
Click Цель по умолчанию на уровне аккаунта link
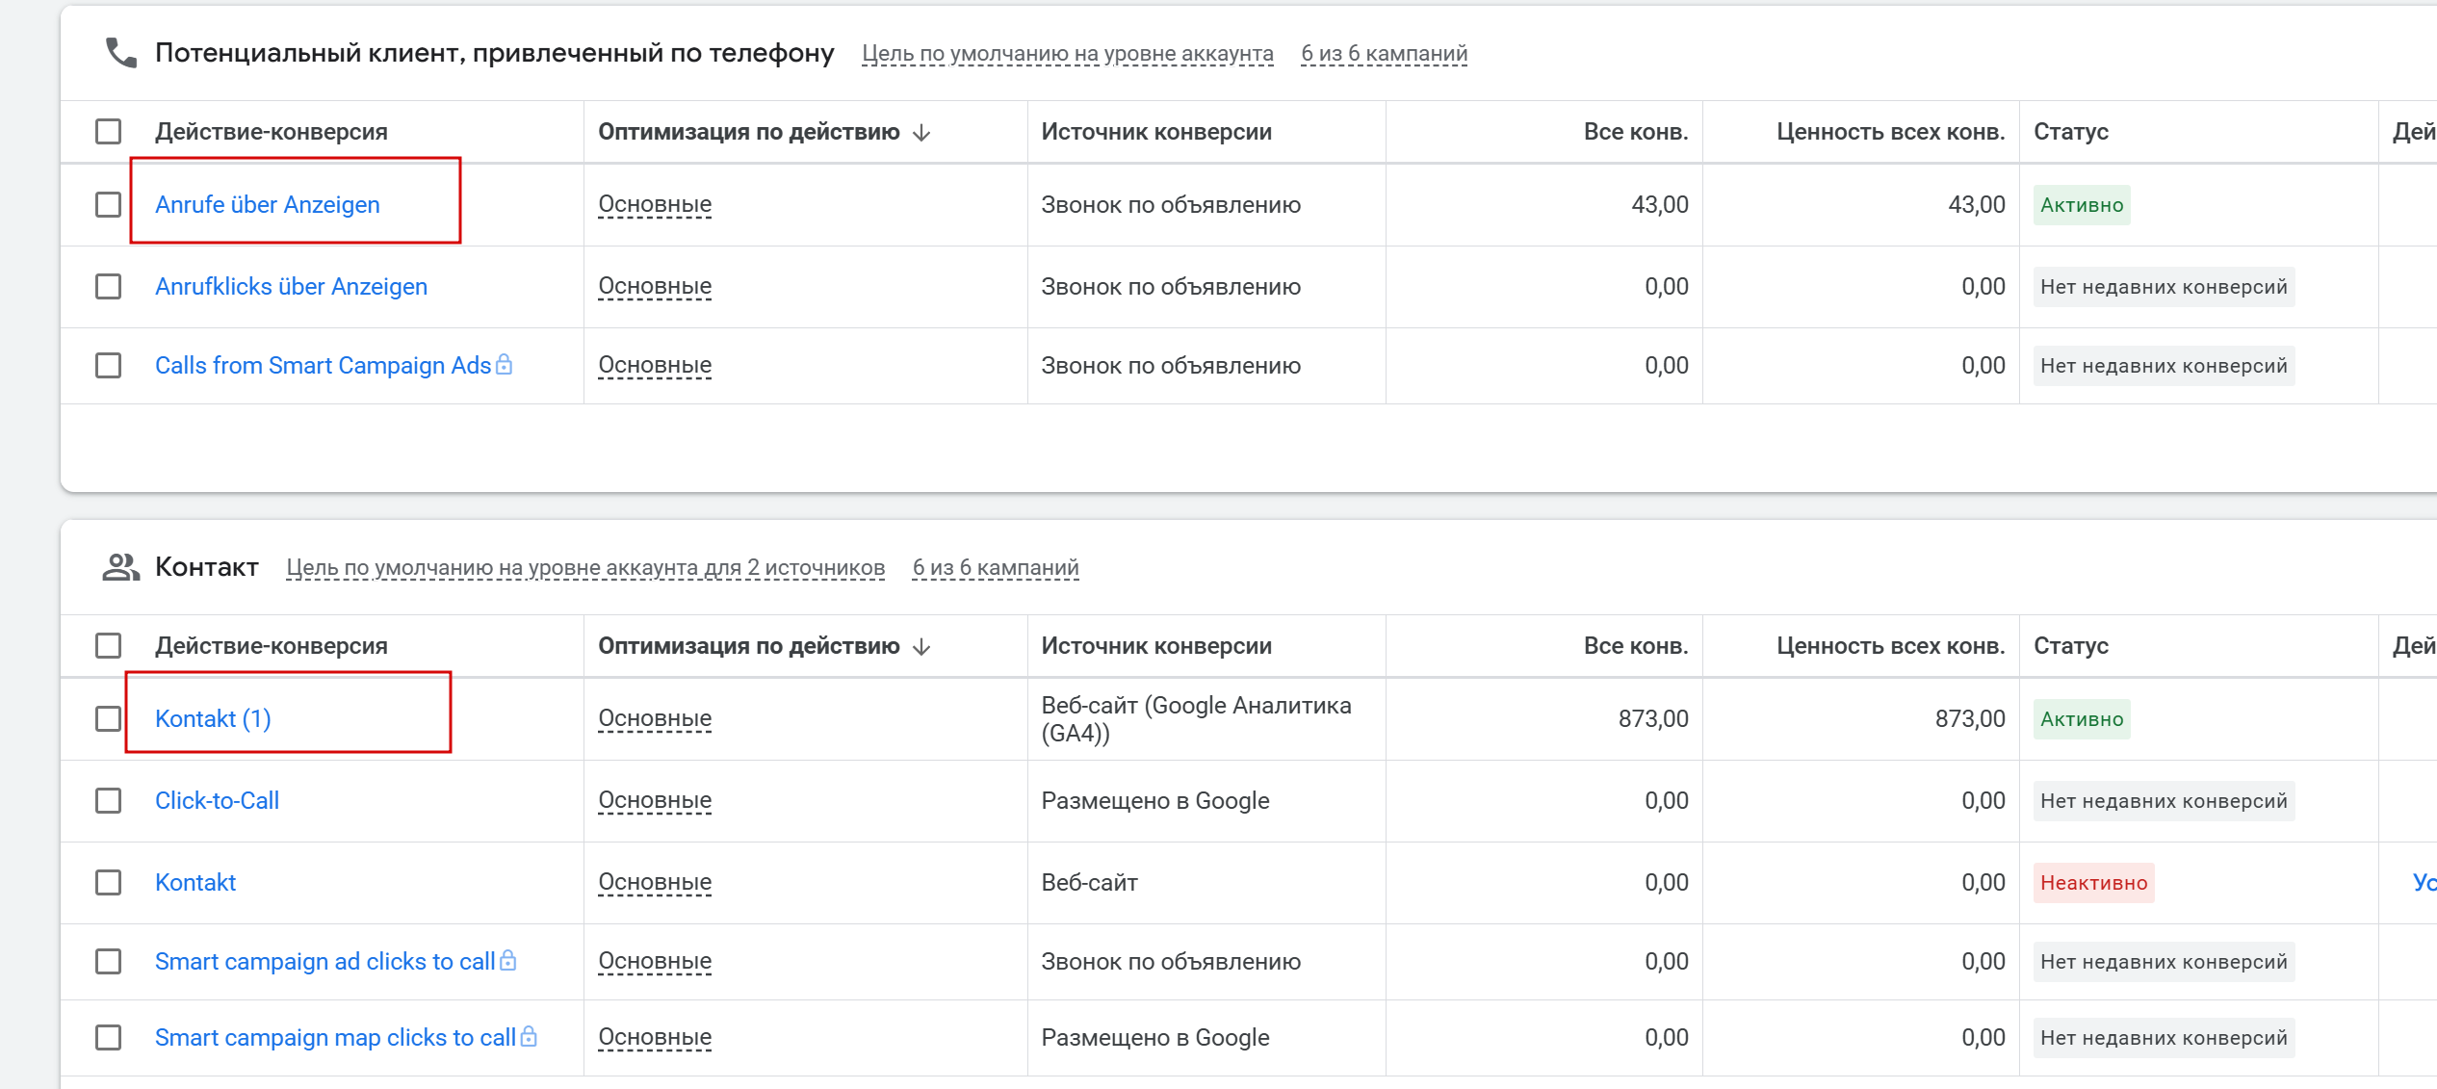(1067, 54)
